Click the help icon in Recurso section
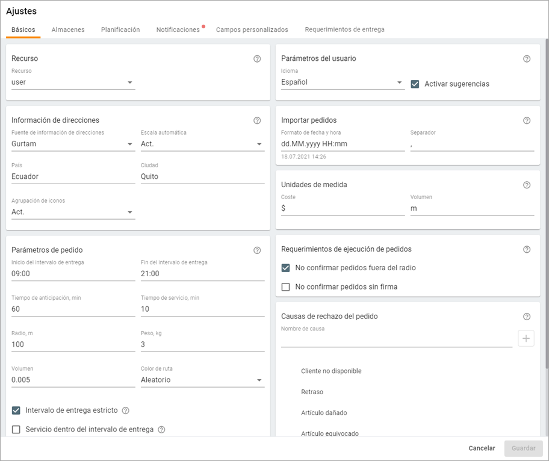Screen dimensions: 549x461 pos(257,59)
